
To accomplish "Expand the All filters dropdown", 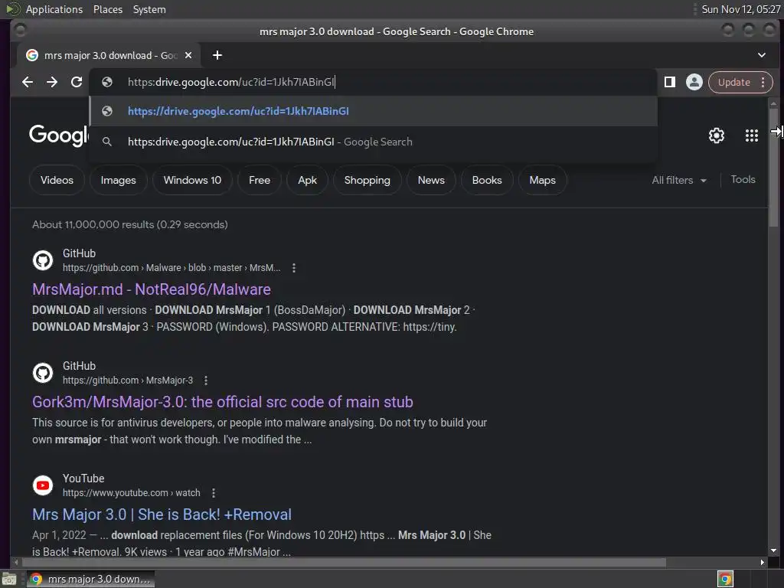I will 679,180.
